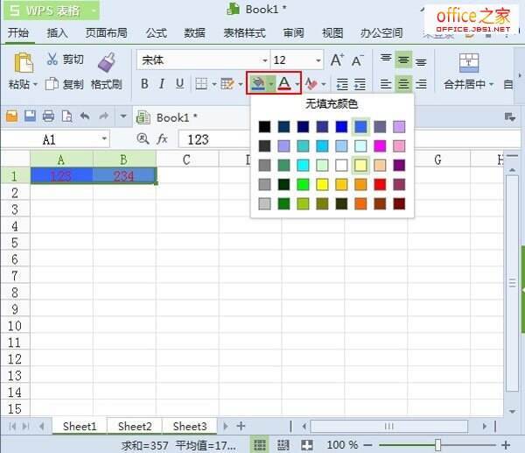Screen dimensions: 525x453
Task: Toggle center horizontal alignment
Action: point(403,84)
